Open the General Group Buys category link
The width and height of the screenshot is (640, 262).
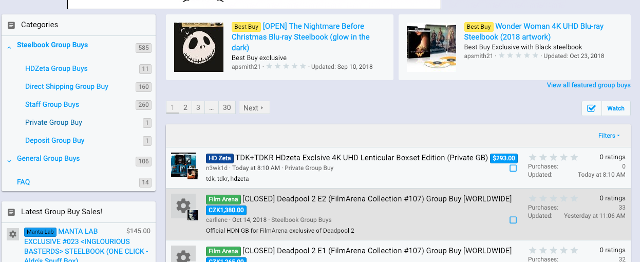[x=48, y=158]
